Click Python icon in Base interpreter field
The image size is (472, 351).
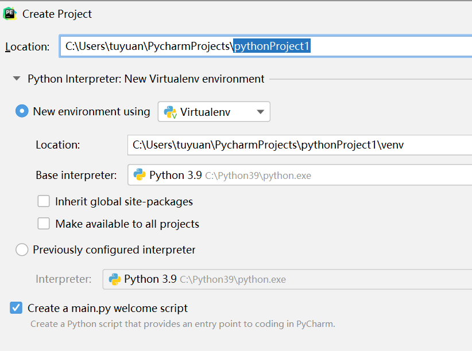[140, 175]
